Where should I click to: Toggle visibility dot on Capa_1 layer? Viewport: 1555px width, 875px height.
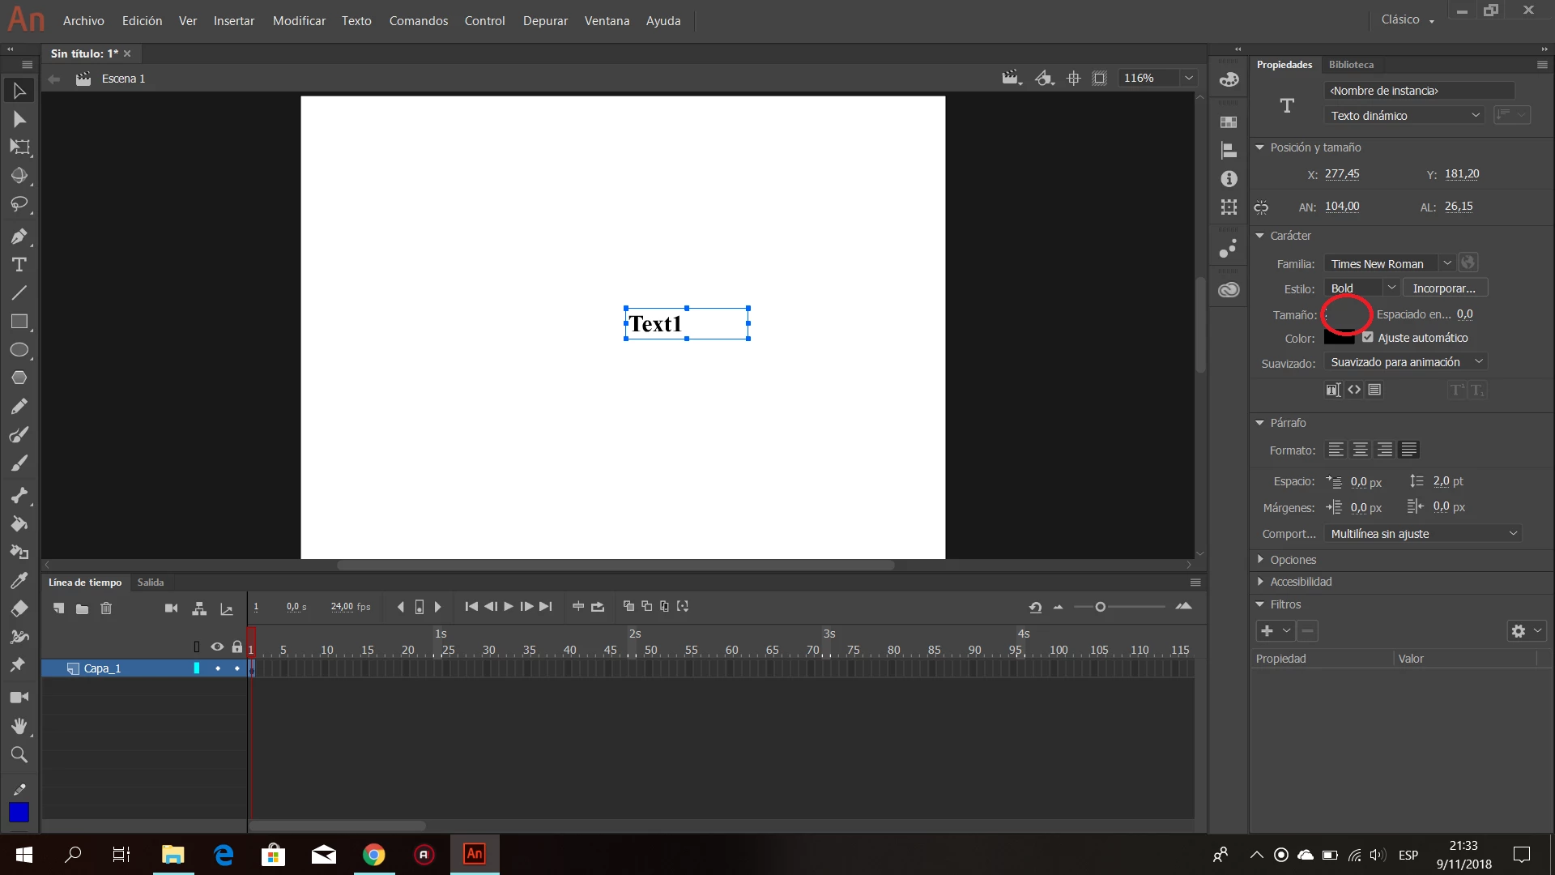(x=218, y=668)
